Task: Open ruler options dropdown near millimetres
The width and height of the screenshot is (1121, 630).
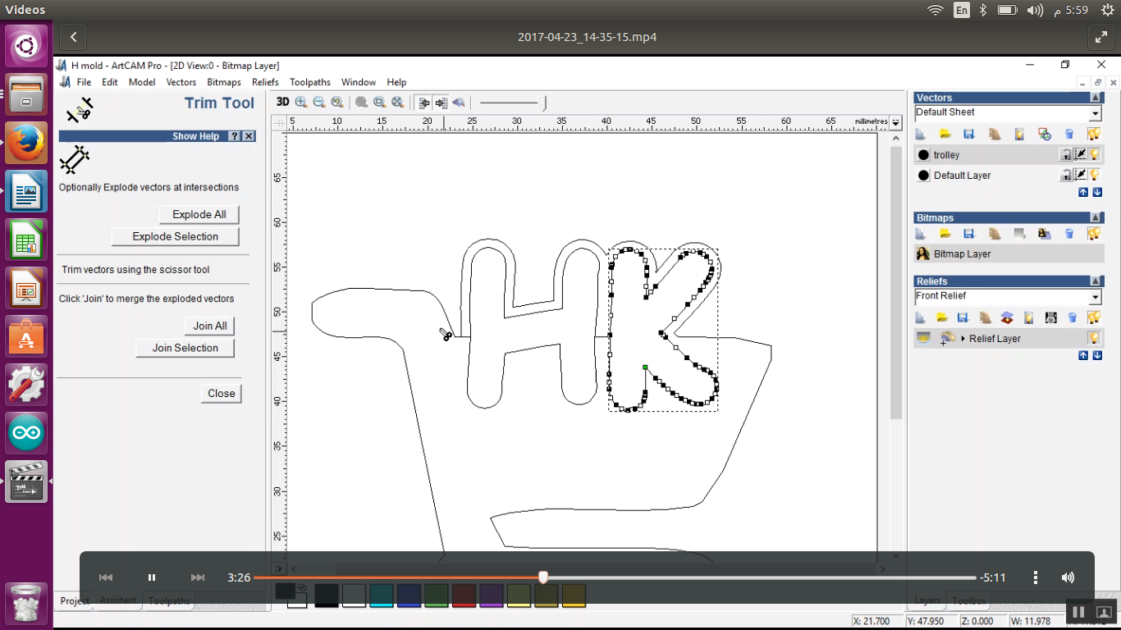Action: tap(895, 122)
